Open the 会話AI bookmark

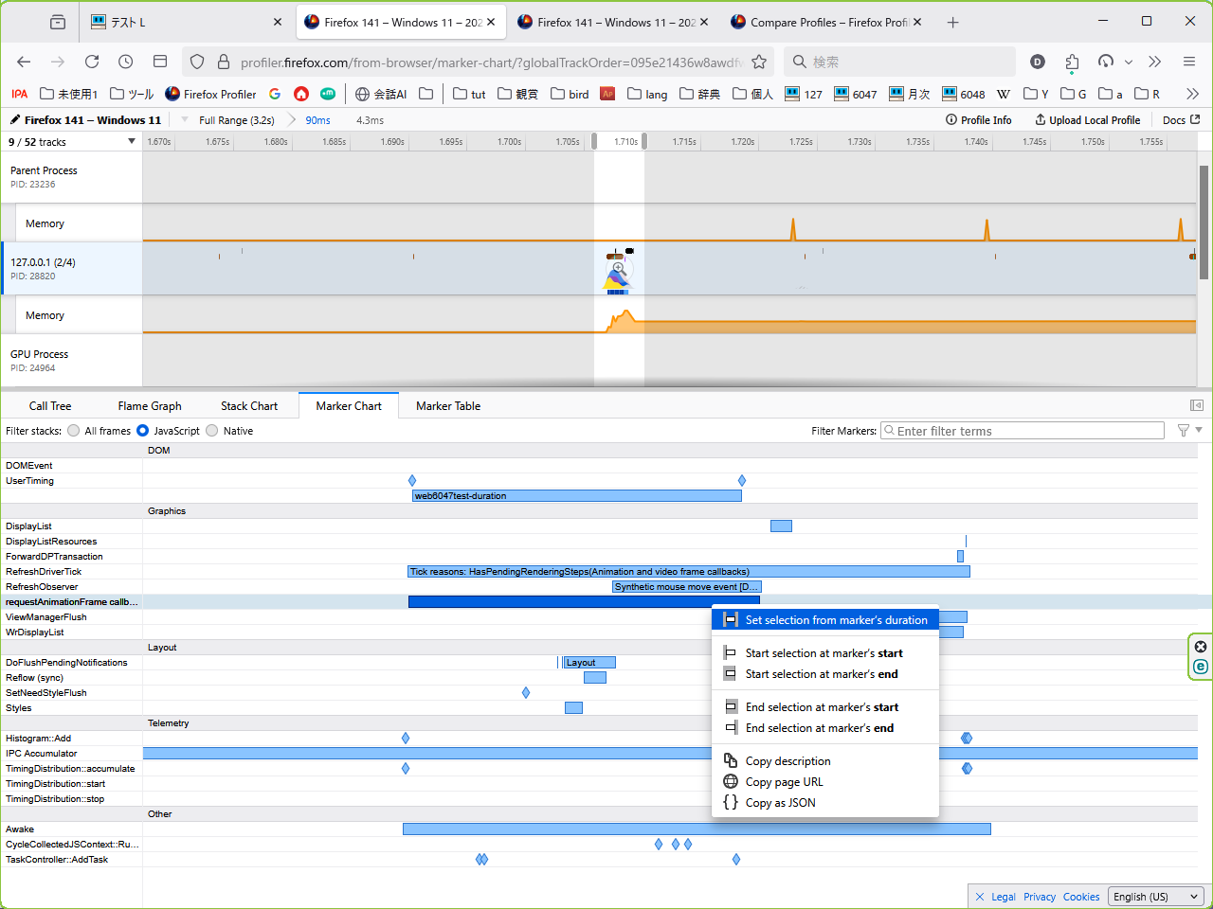[381, 94]
